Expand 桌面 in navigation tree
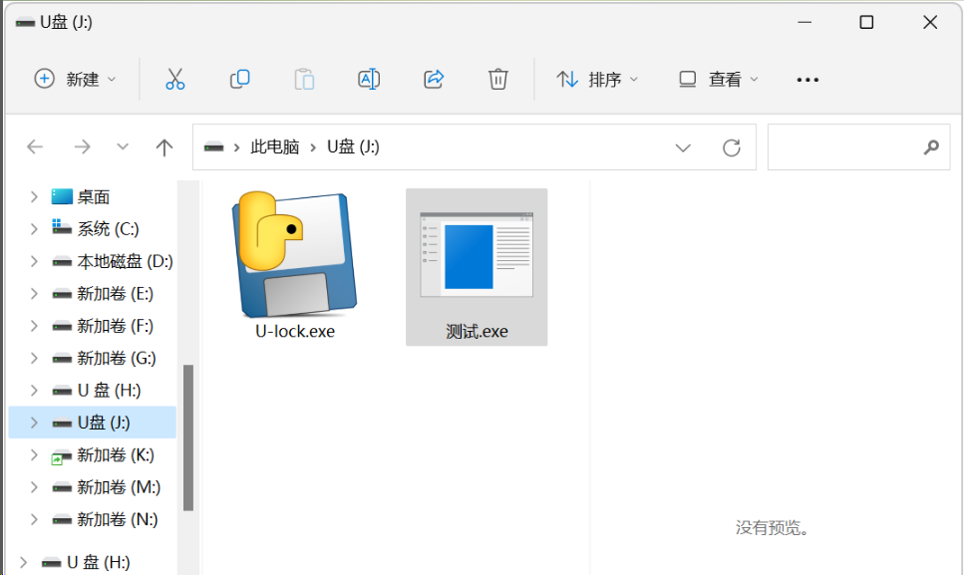Screen dimensions: 964x575 pyautogui.click(x=34, y=196)
